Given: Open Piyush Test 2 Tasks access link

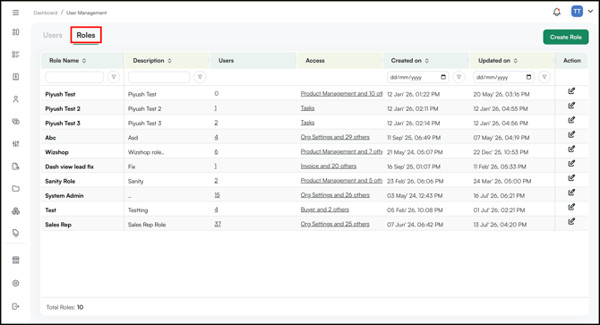Looking at the screenshot, I should [307, 108].
